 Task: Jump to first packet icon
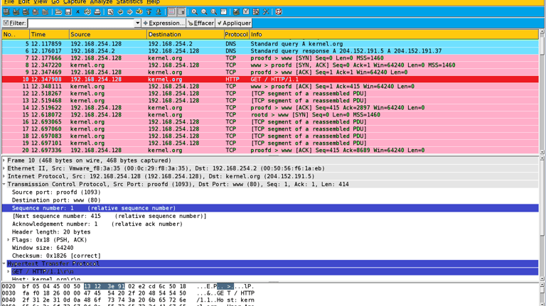149,12
